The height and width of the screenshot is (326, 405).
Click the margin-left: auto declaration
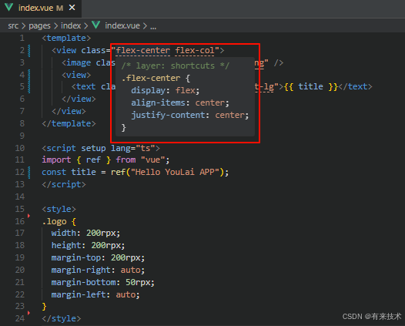[95, 294]
